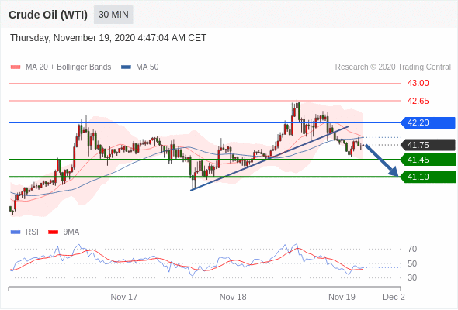Image resolution: width=458 pixels, height=310 pixels.
Task: Click the MA 50 legend swatch
Action: 126,67
